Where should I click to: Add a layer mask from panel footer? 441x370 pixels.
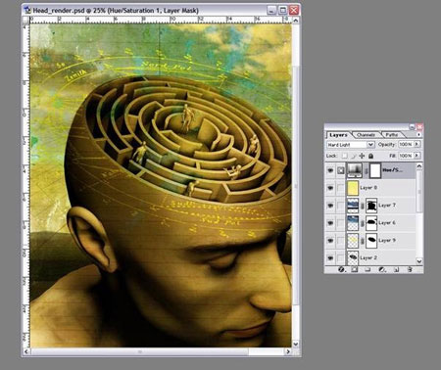[x=355, y=269]
